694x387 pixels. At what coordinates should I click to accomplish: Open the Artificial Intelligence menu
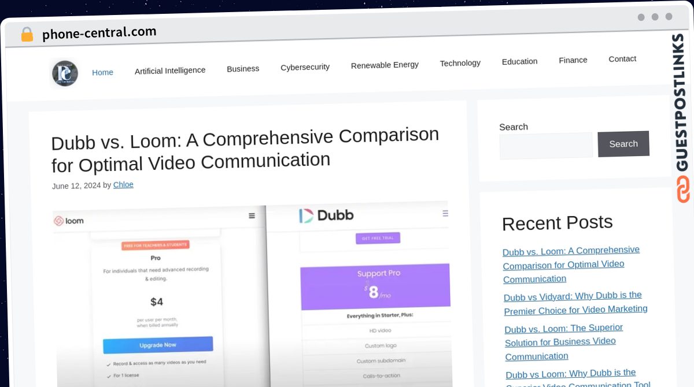click(x=170, y=70)
